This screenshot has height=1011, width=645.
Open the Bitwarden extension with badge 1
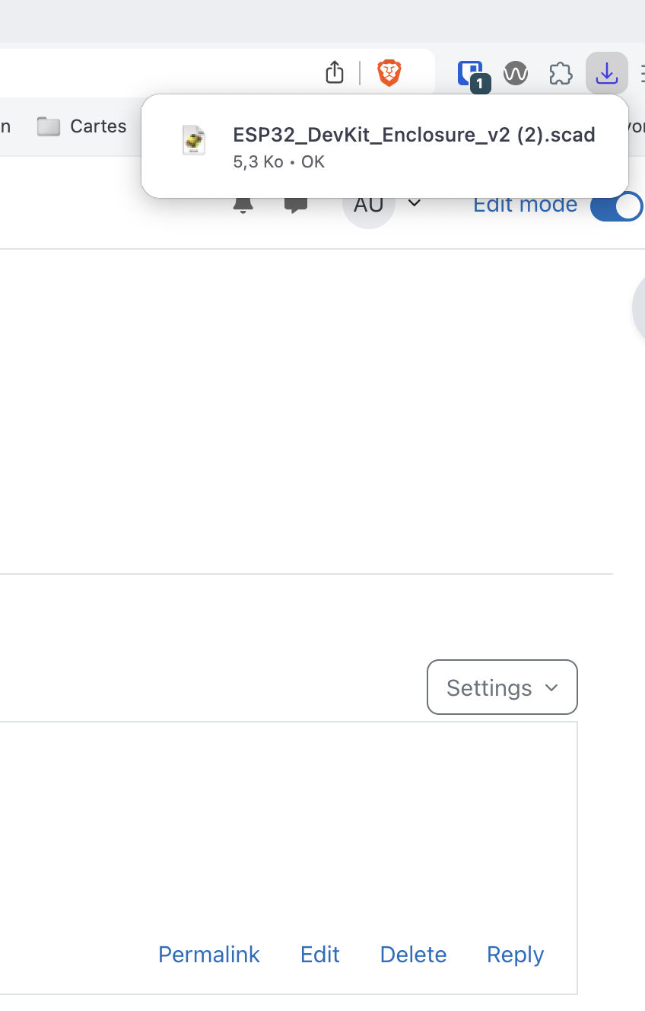click(x=471, y=75)
